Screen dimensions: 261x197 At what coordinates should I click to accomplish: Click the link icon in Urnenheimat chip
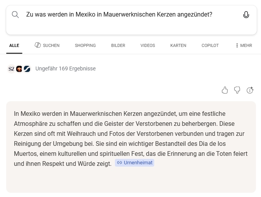coord(120,163)
